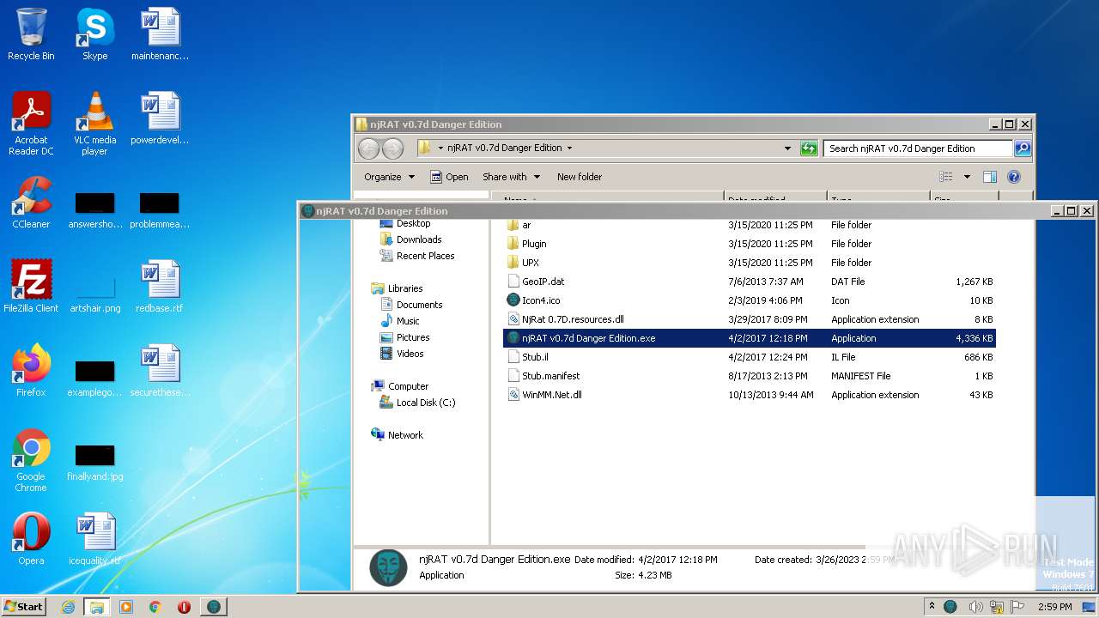The width and height of the screenshot is (1099, 618).
Task: Click the Start button
Action: coord(23,607)
